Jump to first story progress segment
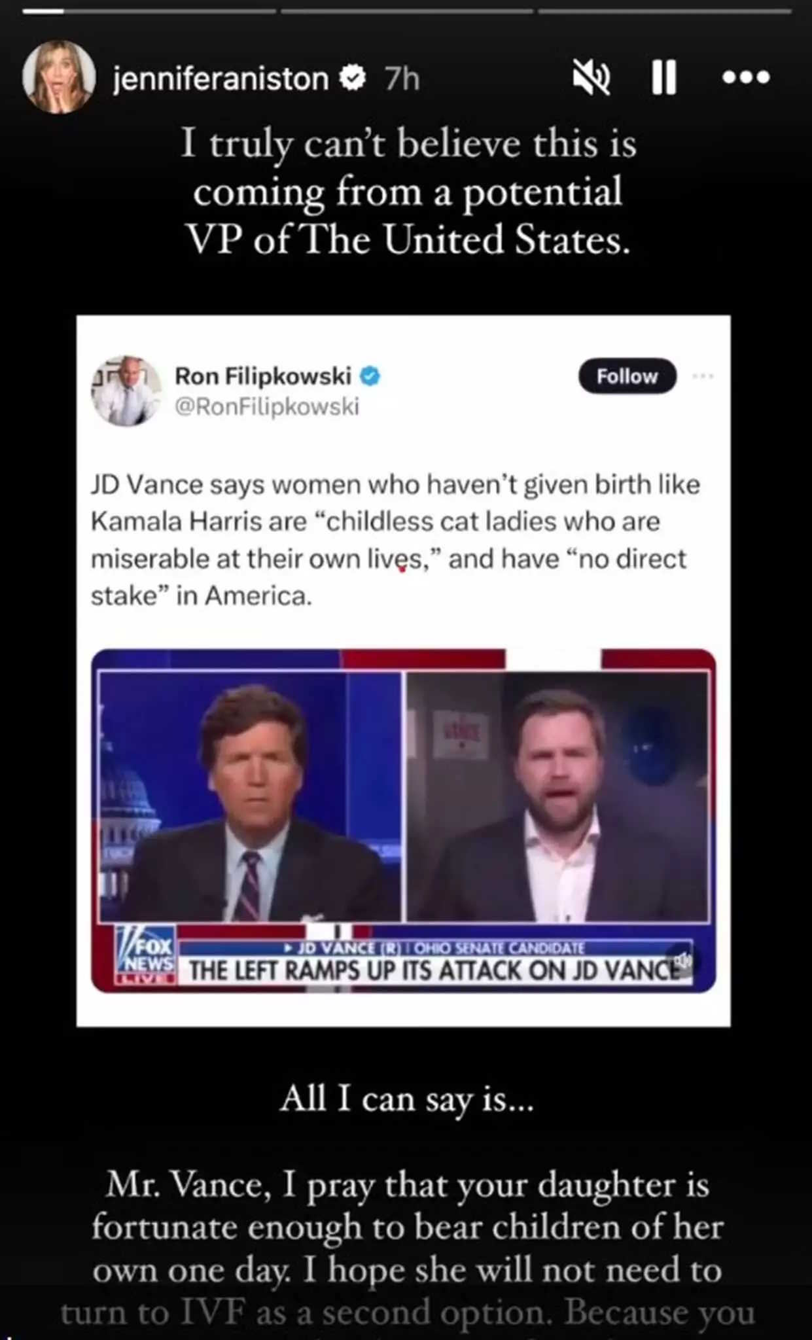This screenshot has width=812, height=1340. pos(149,11)
